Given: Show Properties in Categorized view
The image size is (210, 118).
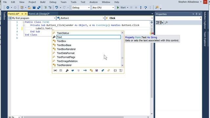Looking at the screenshot, I should (157, 23).
